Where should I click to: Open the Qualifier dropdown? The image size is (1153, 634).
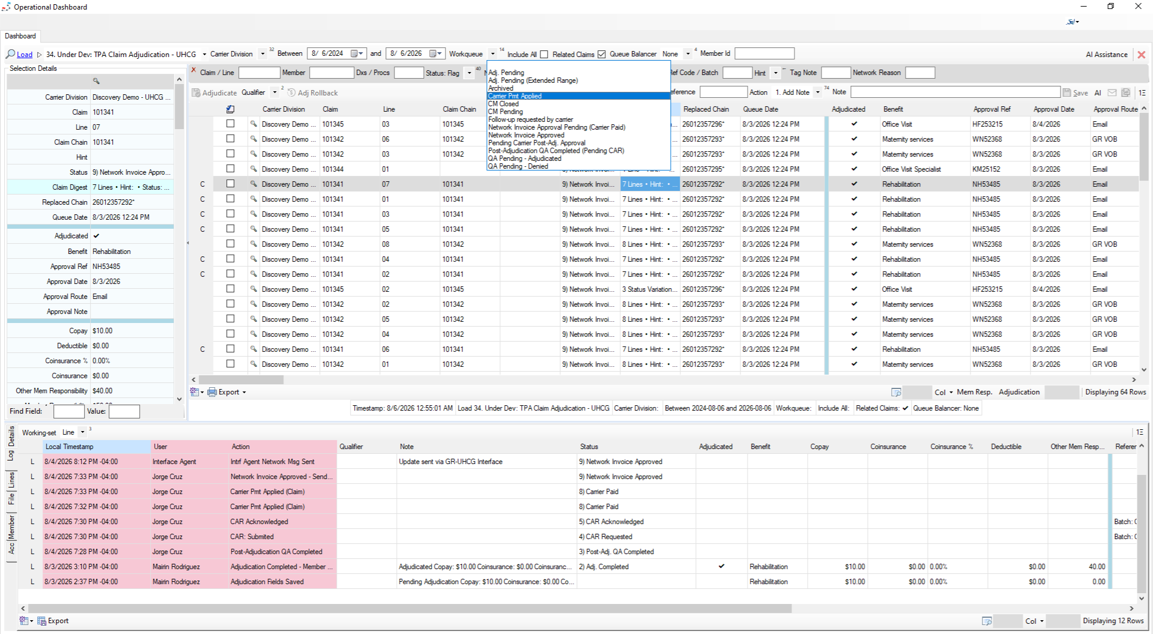(274, 92)
